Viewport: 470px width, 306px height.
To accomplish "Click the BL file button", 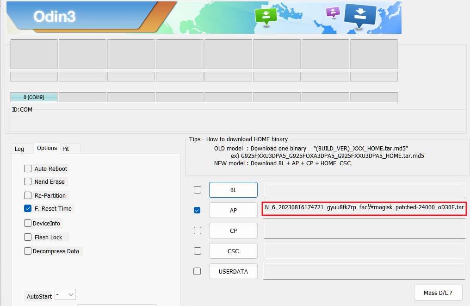I will point(233,190).
